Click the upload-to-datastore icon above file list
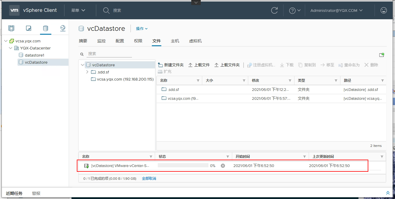 382,55
